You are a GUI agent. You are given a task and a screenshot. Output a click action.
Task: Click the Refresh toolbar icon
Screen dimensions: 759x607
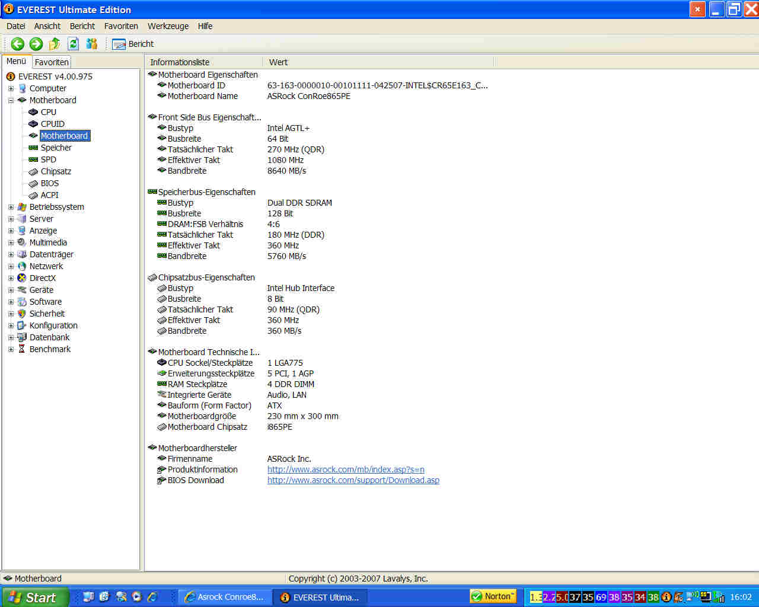tap(73, 44)
